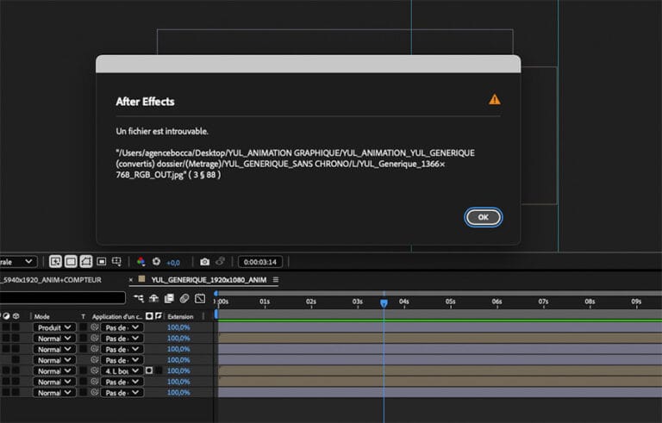662x423 pixels.
Task: Open the 'Pas de' matte dropdown on the Produit row
Action: [122, 327]
